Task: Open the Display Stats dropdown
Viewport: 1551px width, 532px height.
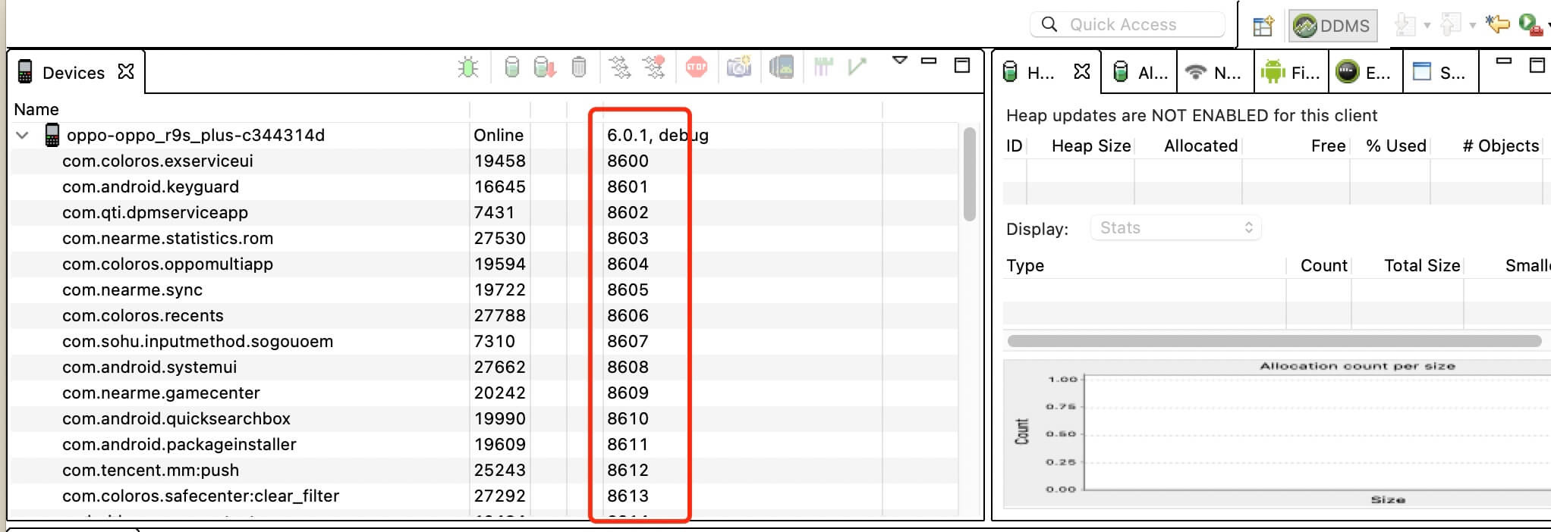Action: pos(1175,228)
